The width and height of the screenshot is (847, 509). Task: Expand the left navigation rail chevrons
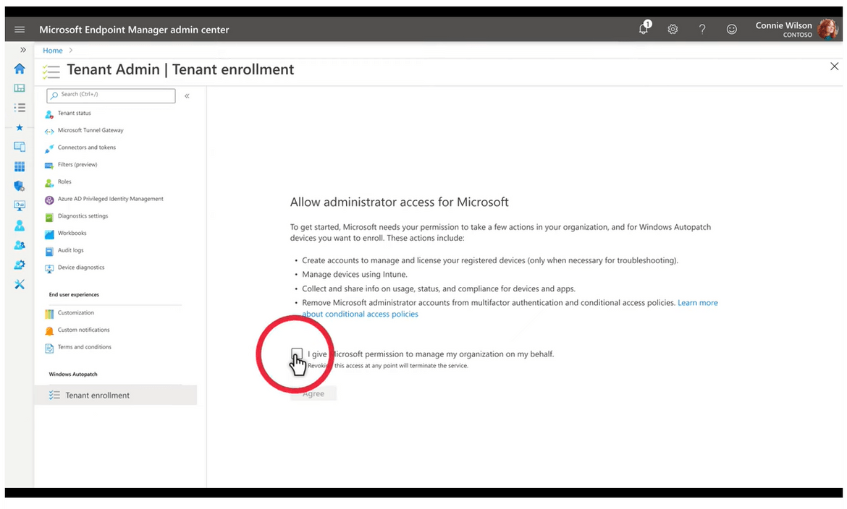[22, 50]
